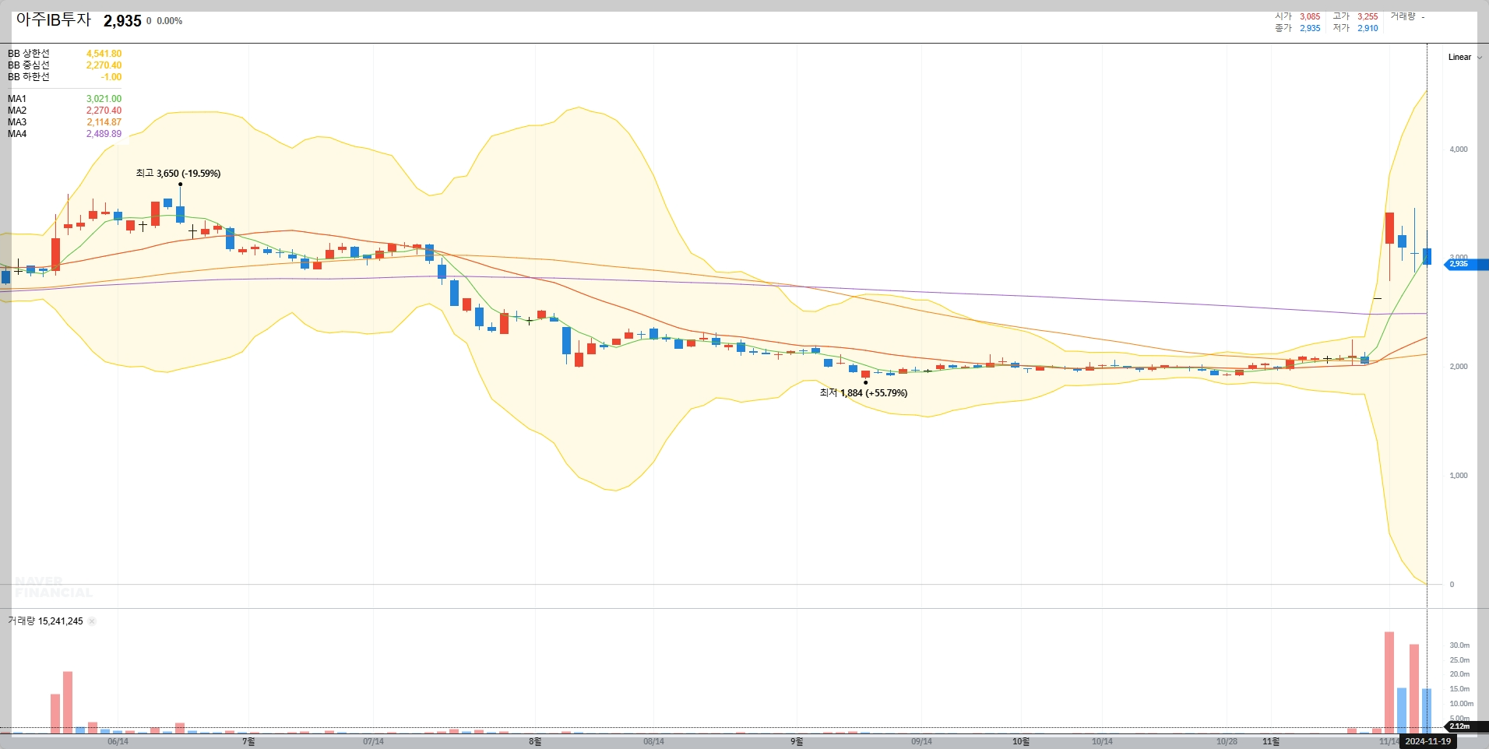
Task: Click the 2,000 price axis label
Action: point(1459,367)
